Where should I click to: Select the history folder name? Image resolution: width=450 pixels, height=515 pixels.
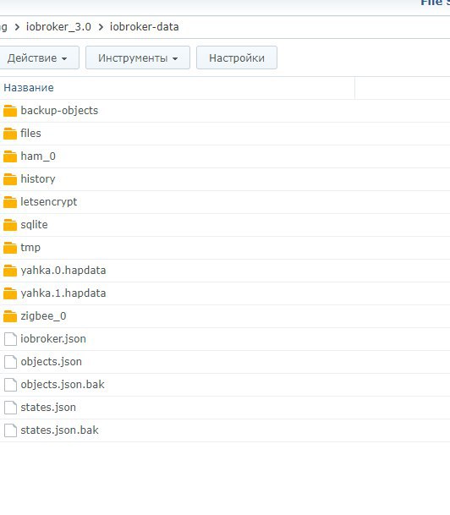[38, 179]
